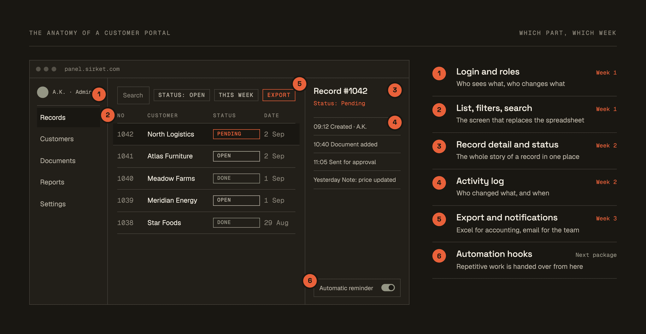Screen dimensions: 646x334
Task: Click the Status: Pending label
Action: pyautogui.click(x=339, y=103)
